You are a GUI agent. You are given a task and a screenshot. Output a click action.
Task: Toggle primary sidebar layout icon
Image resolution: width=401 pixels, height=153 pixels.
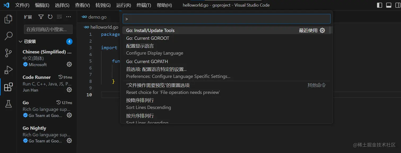(380, 5)
